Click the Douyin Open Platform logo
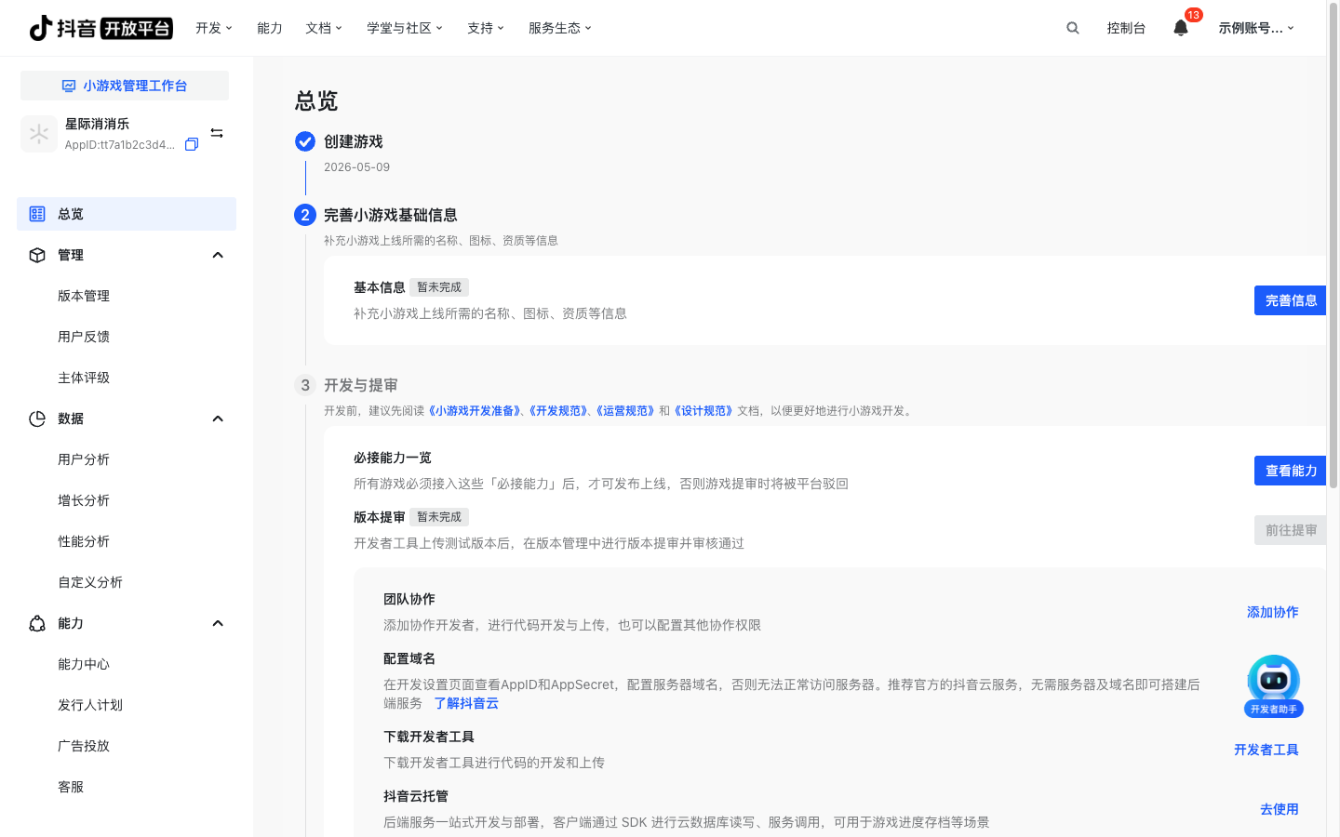This screenshot has height=837, width=1340. pos(100,28)
